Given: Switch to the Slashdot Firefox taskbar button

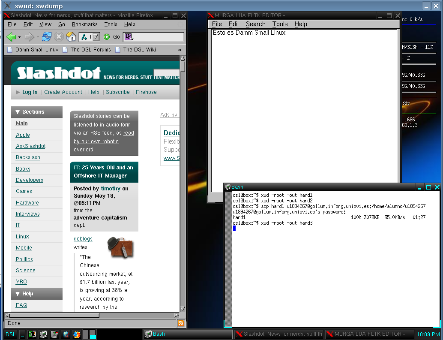Looking at the screenshot, I should tap(279, 334).
